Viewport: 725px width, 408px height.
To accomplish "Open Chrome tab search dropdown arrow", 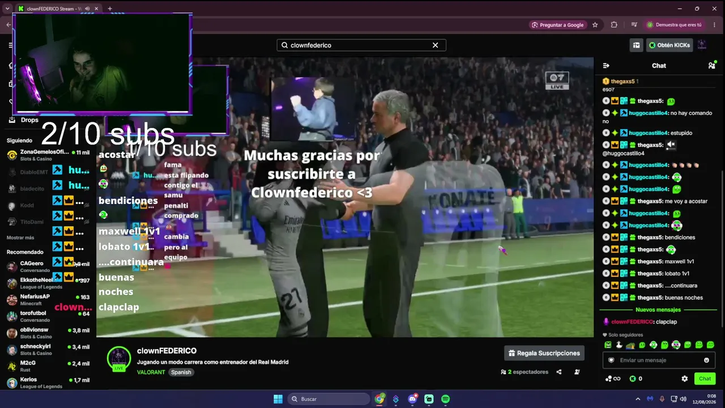I will click(x=7, y=8).
